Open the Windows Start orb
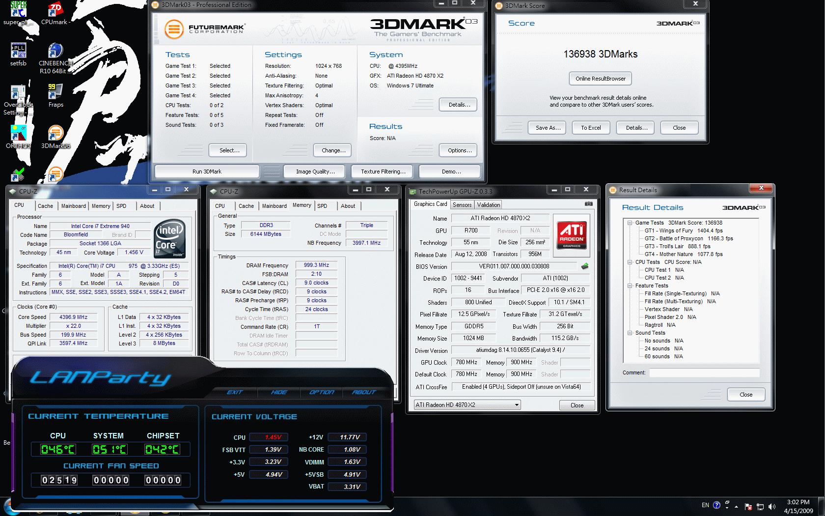This screenshot has height=516, width=825. [x=7, y=507]
